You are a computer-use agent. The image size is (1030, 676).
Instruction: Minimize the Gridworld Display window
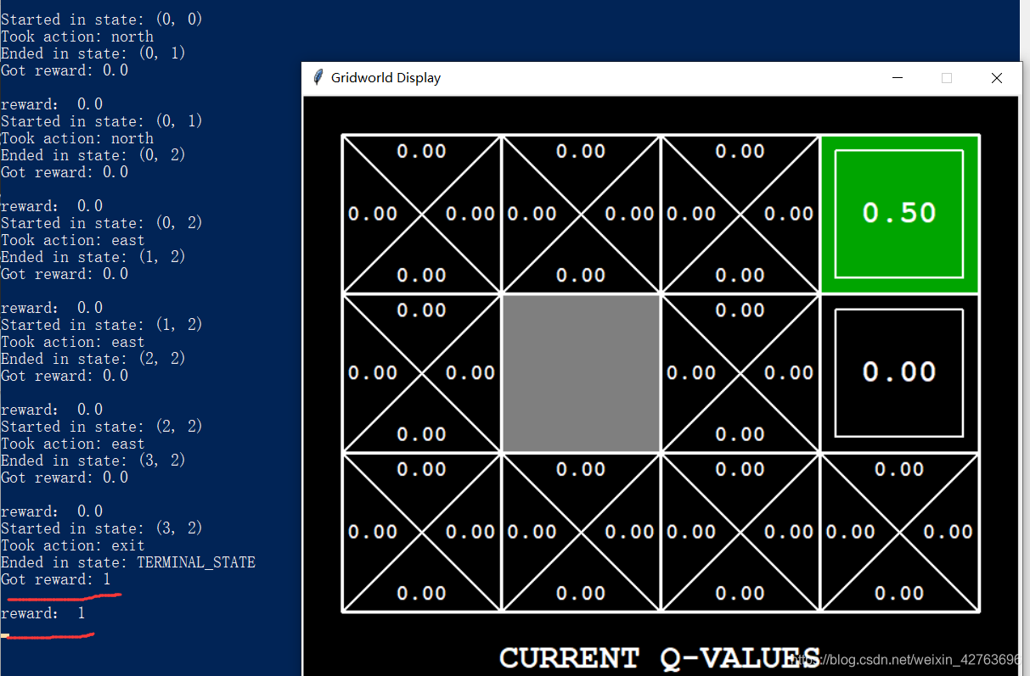(x=897, y=78)
